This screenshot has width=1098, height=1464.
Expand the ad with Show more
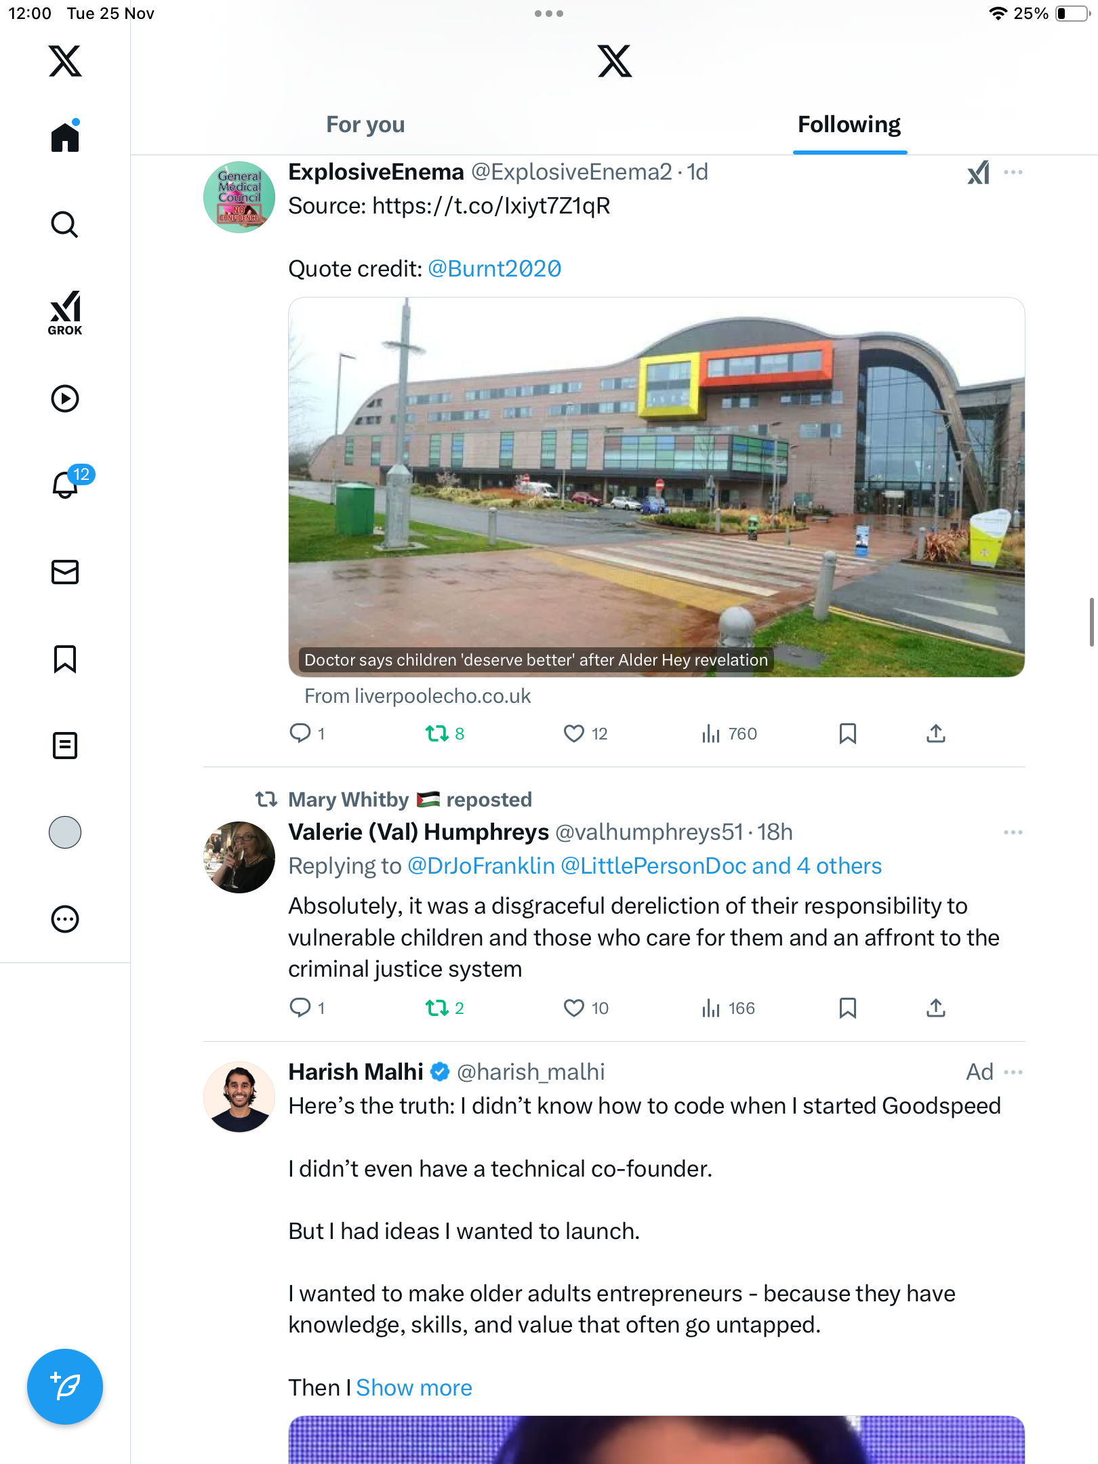[x=414, y=1387]
